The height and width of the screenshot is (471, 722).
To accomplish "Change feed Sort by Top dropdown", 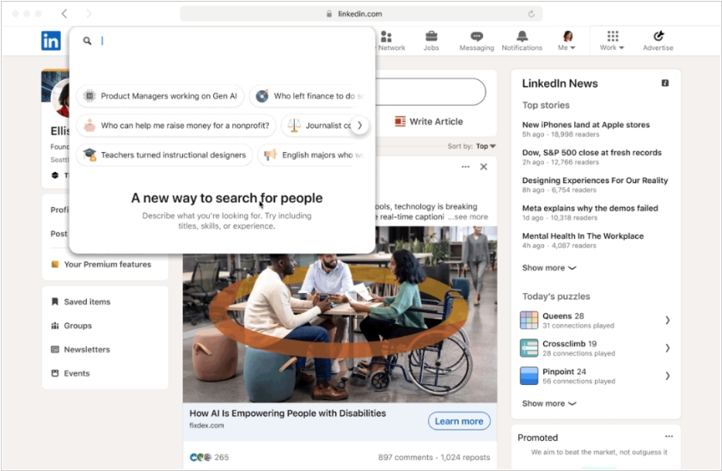I will coord(486,146).
